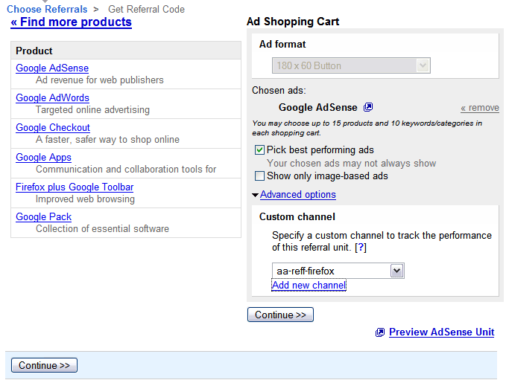The height and width of the screenshot is (383, 509).
Task: Choose the Google Apps product link
Action: click(43, 158)
